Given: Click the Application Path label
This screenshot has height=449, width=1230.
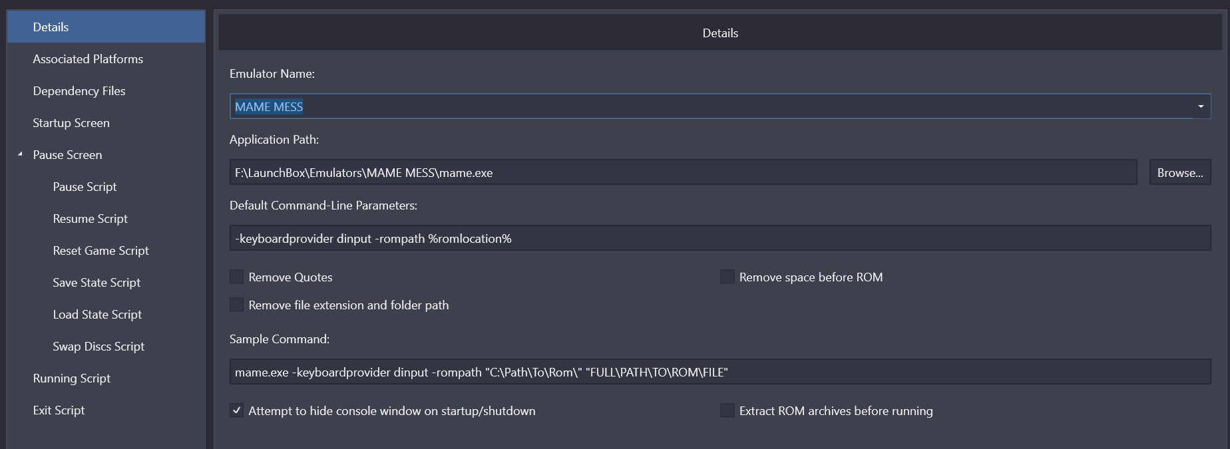Looking at the screenshot, I should 274,140.
